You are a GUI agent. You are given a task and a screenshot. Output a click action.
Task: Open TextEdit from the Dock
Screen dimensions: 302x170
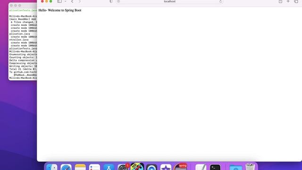(x=201, y=167)
